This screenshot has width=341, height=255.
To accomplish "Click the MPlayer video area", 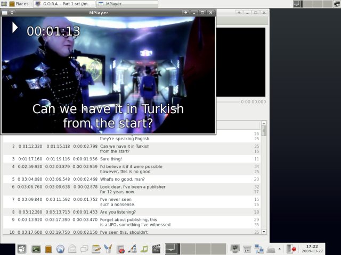I will click(108, 75).
